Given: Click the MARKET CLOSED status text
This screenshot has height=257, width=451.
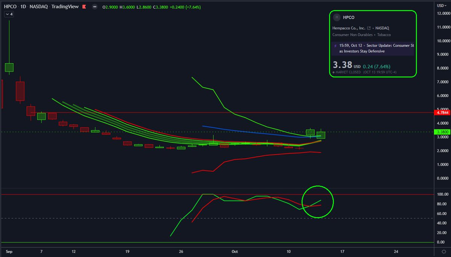Looking at the screenshot, I should [x=348, y=72].
